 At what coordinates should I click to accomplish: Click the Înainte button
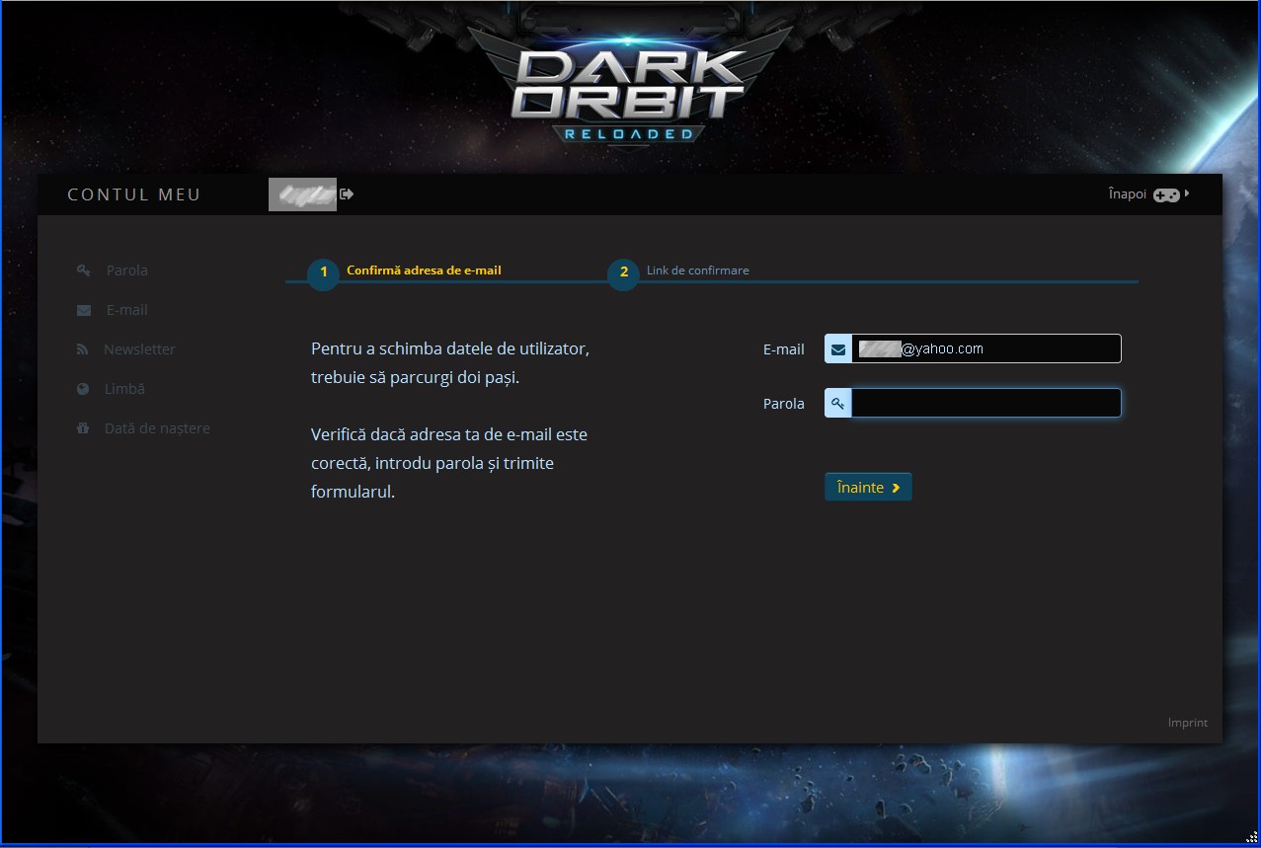click(868, 487)
